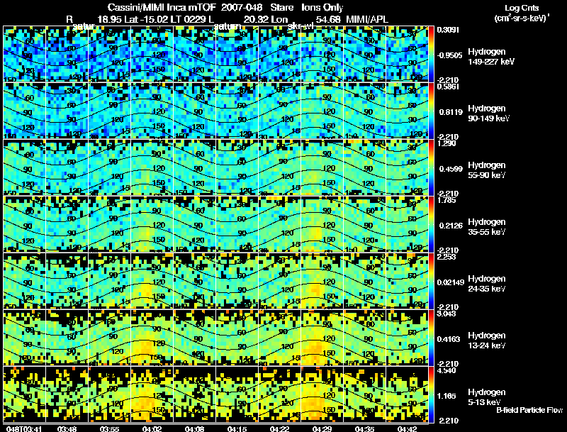Click the 1.165 color scale value
Screen dimensions: 567x432
tap(447, 397)
